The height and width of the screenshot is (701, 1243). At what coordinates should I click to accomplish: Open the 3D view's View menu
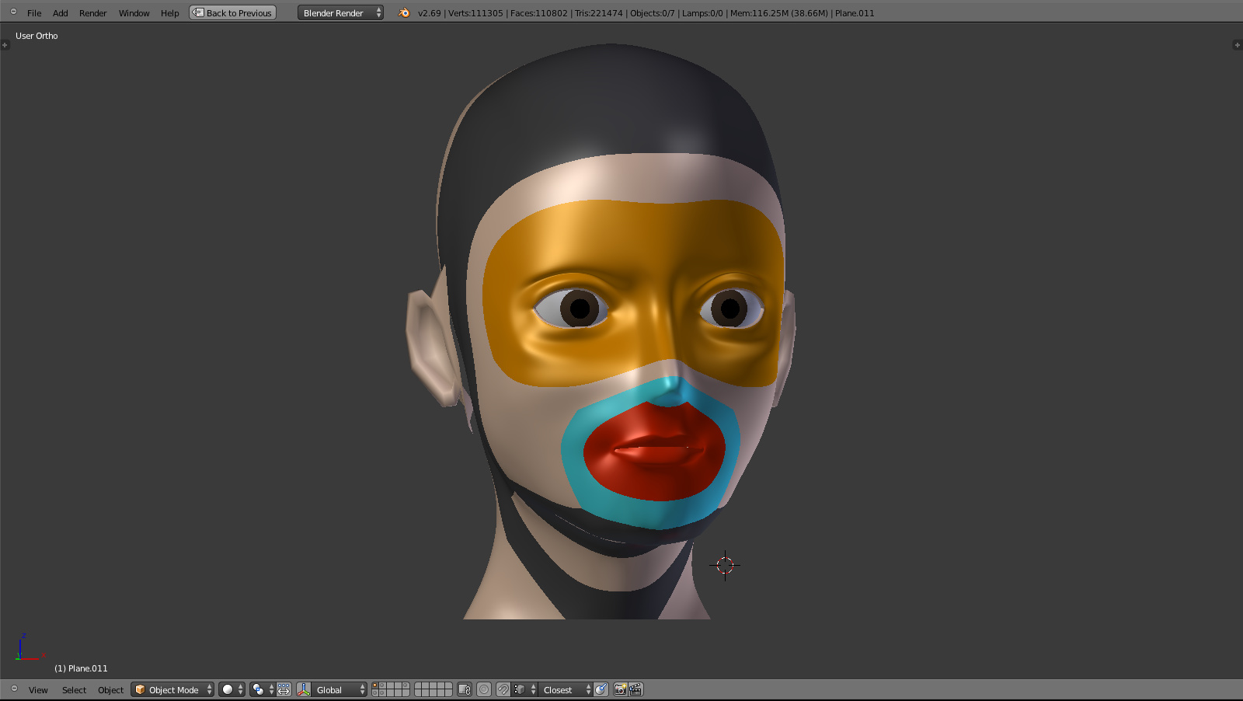[x=38, y=690]
